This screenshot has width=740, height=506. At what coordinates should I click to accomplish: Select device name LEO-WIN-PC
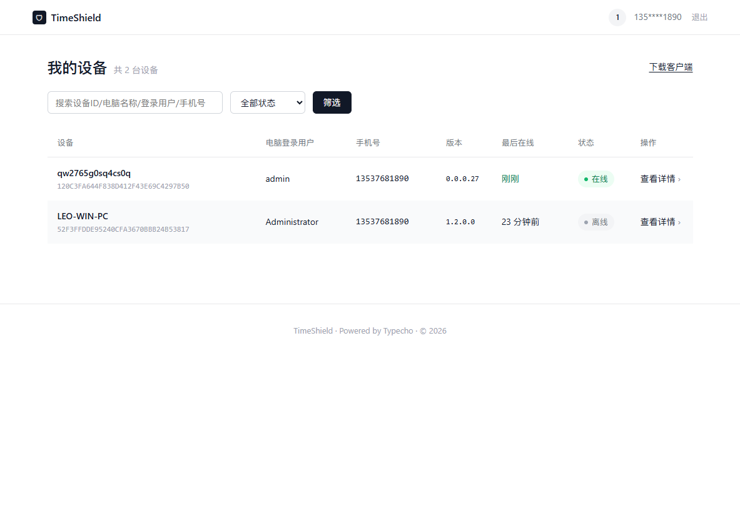pos(83,216)
